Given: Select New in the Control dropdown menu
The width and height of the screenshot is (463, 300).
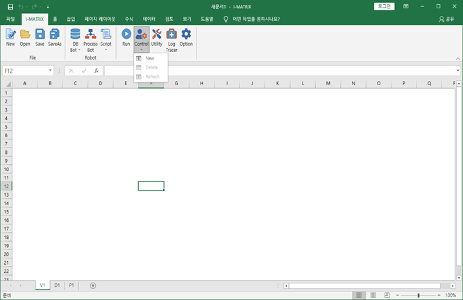Looking at the screenshot, I should [x=150, y=58].
